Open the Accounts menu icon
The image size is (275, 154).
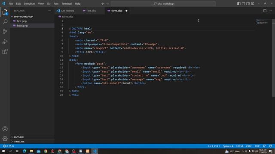coord(5,129)
